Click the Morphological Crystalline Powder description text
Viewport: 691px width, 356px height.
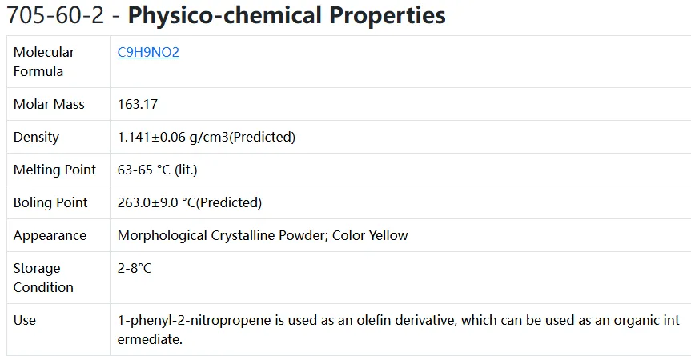pos(223,235)
